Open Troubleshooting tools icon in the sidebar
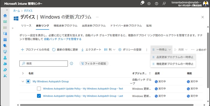The height and width of the screenshot is (106, 210). coord(5,76)
